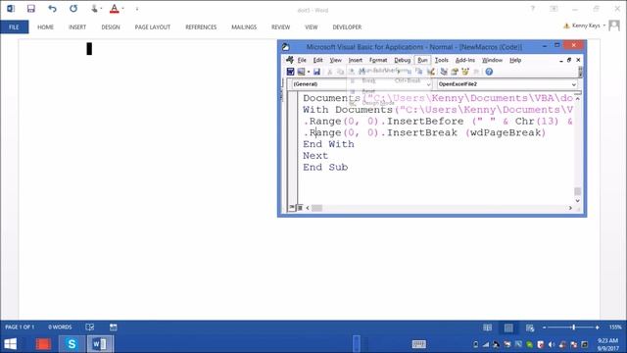This screenshot has width=627, height=353.
Task: Open the VBA editor Tools menu
Action: pyautogui.click(x=441, y=60)
